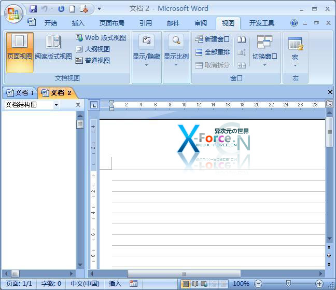336x290 pixels.
Task: Click zoom out minus button
Action: 258,284
